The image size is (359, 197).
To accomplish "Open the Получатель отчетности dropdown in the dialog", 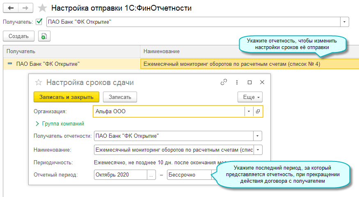I will 258,136.
